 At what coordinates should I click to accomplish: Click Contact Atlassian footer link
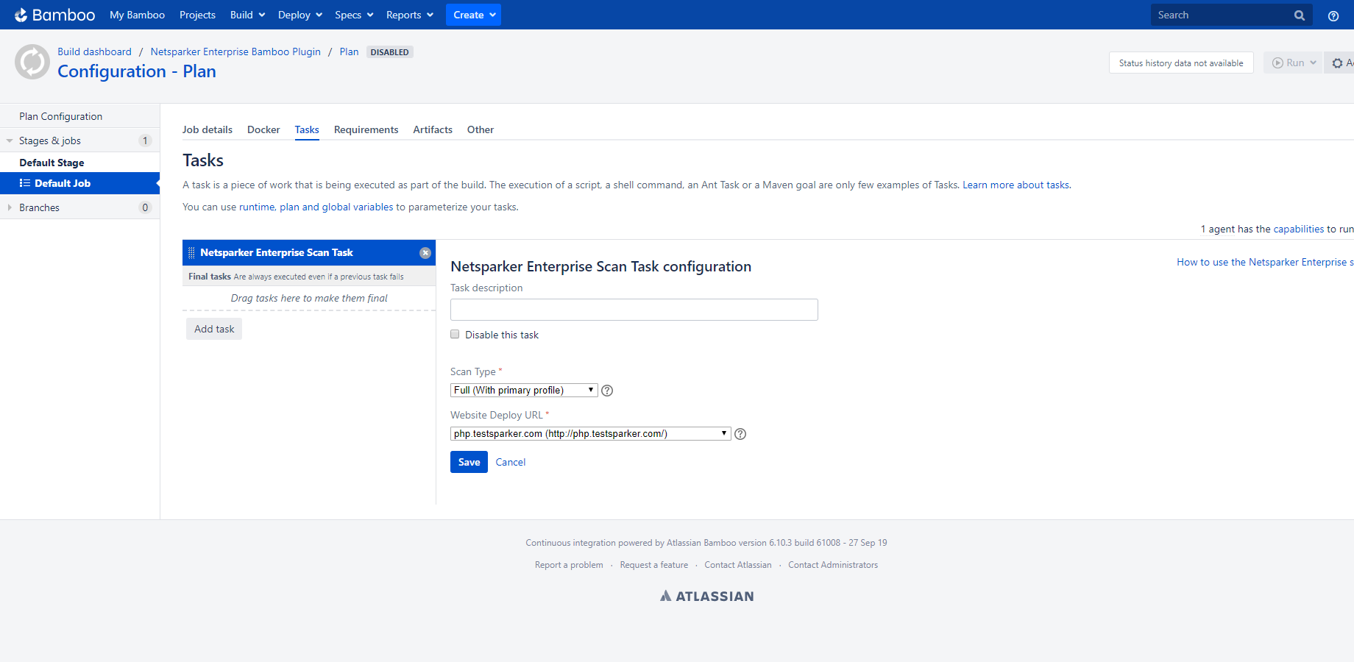[738, 565]
